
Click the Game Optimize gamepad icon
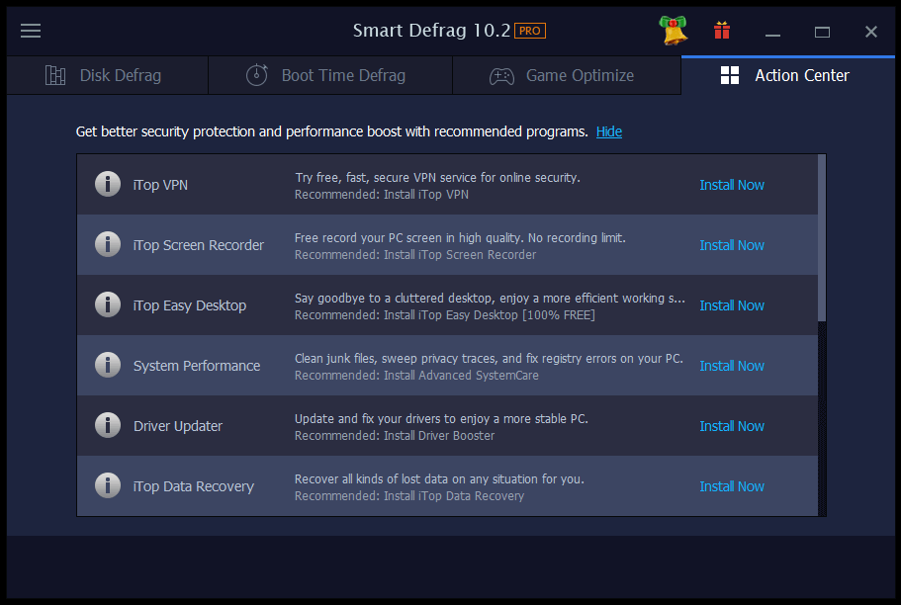coord(501,76)
